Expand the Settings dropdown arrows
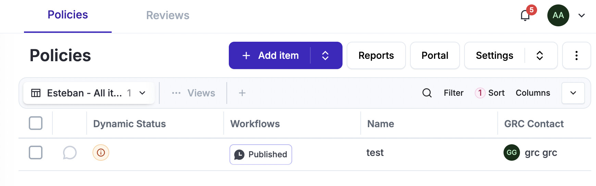 (x=539, y=55)
